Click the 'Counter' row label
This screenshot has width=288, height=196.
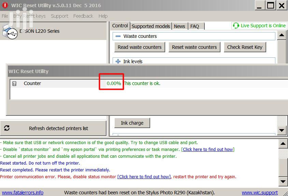coord(32,83)
